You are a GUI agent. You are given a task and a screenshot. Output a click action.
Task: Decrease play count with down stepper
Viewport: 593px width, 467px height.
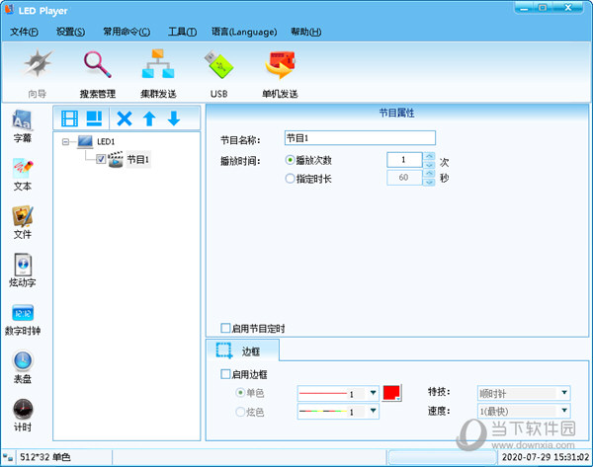(429, 164)
